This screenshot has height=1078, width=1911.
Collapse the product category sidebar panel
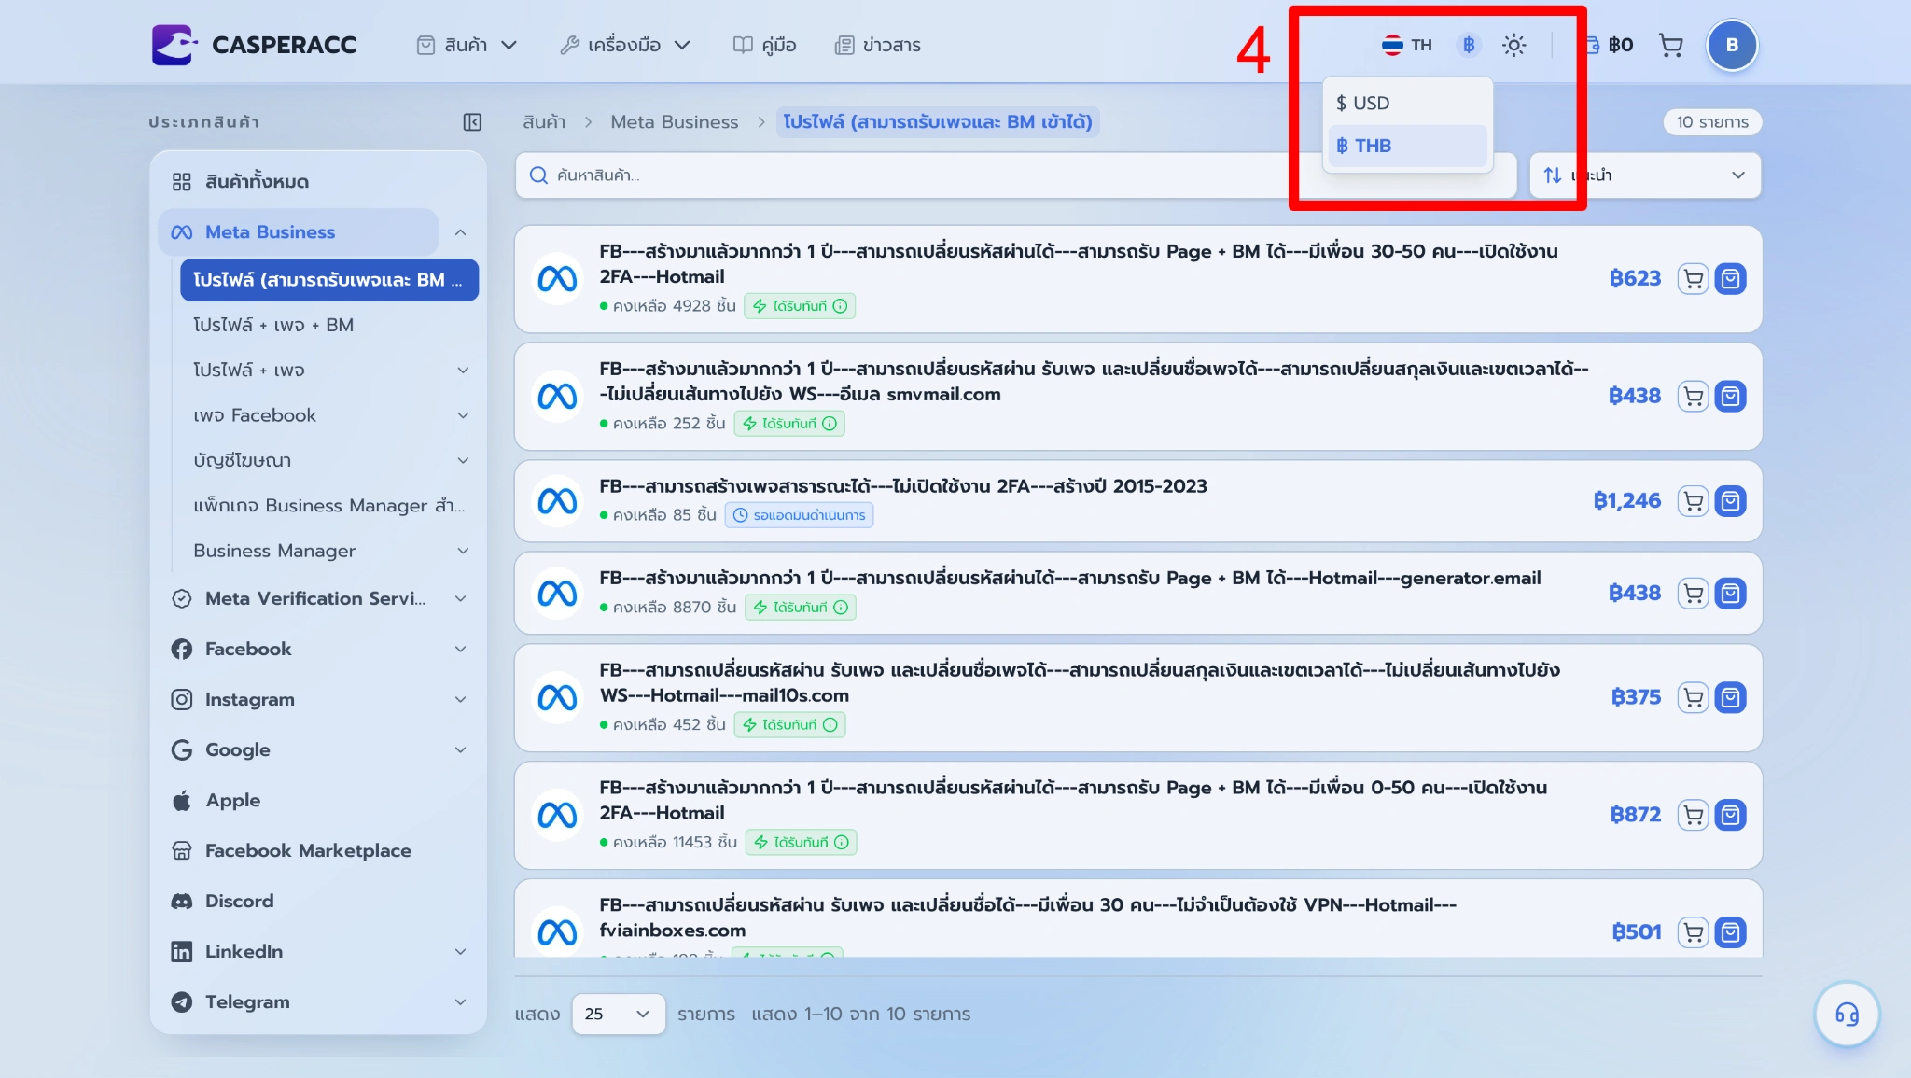click(472, 122)
